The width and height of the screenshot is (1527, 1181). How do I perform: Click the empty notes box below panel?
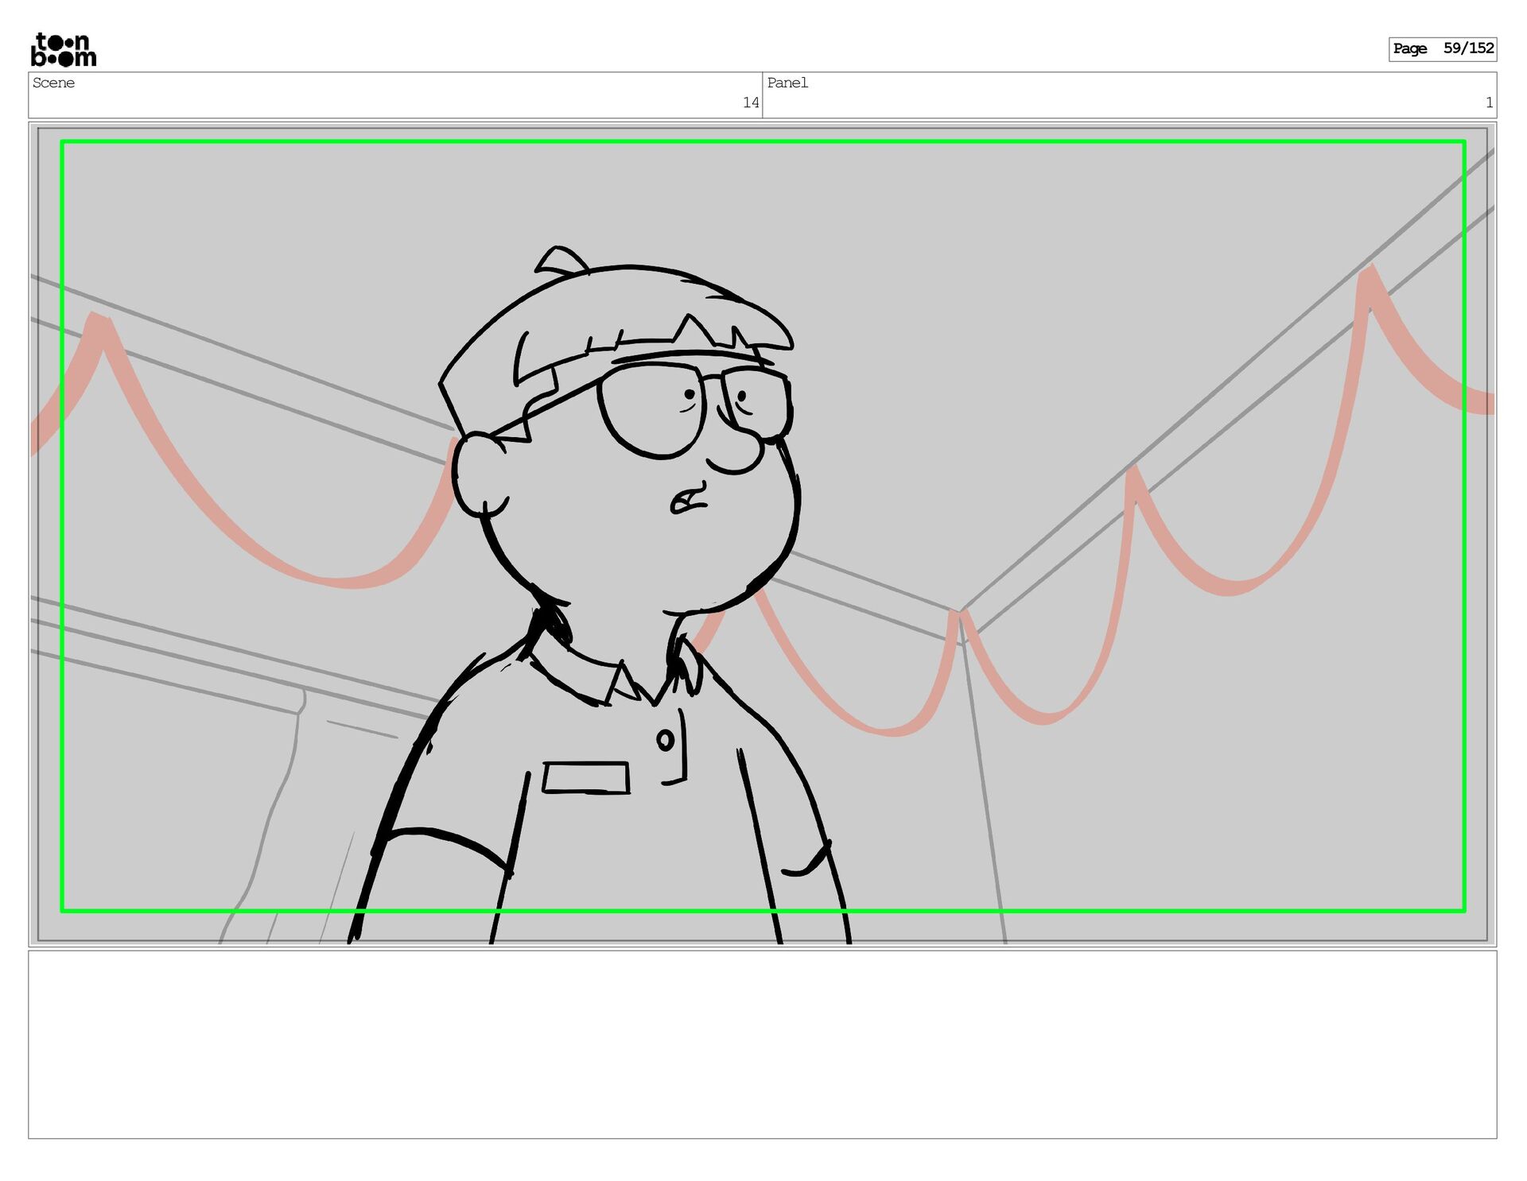click(762, 1044)
